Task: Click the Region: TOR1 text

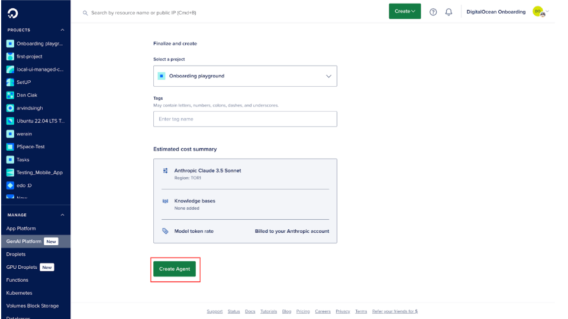Action: [x=188, y=178]
